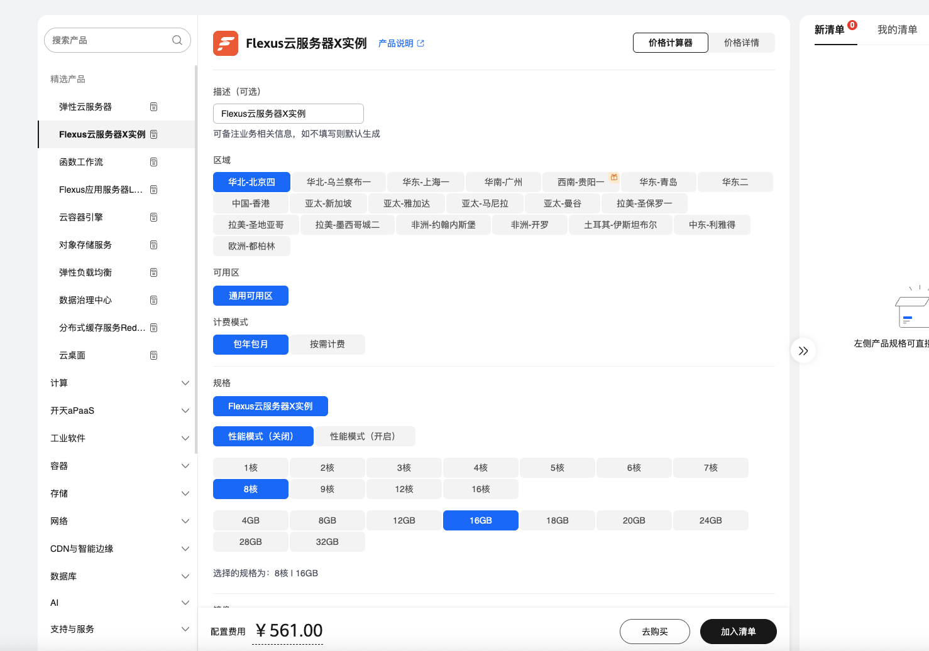This screenshot has width=929, height=651.
Task: Select 16核 CPU option
Action: [x=481, y=489]
